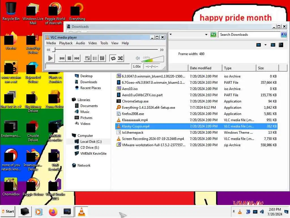This screenshot has height=218, width=290.
Task: Adjust the VLC volume slider
Action: (x=153, y=58)
